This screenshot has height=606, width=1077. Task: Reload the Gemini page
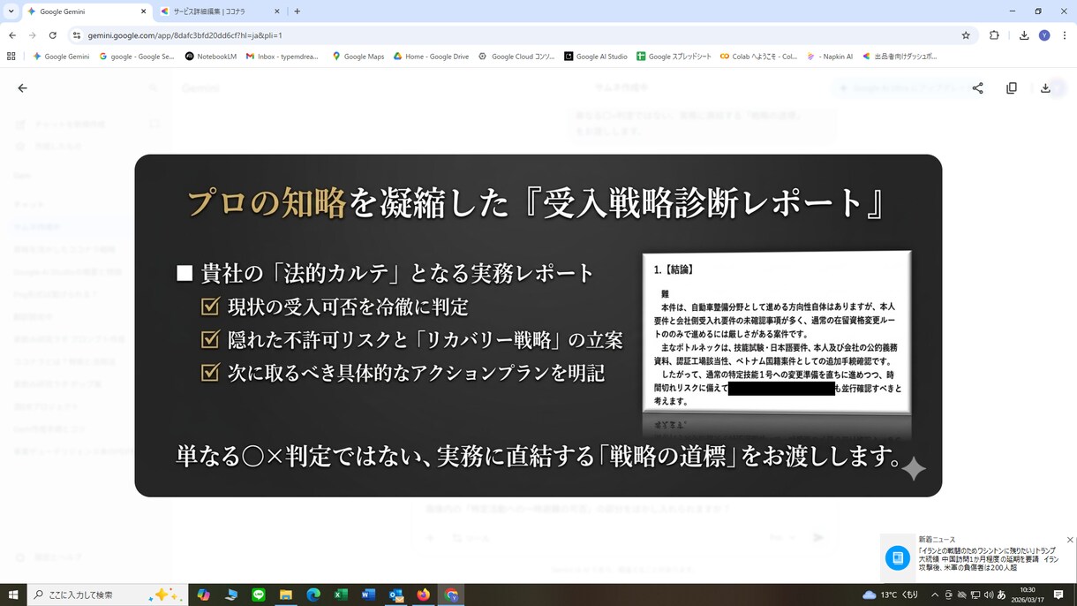pyautogui.click(x=53, y=35)
